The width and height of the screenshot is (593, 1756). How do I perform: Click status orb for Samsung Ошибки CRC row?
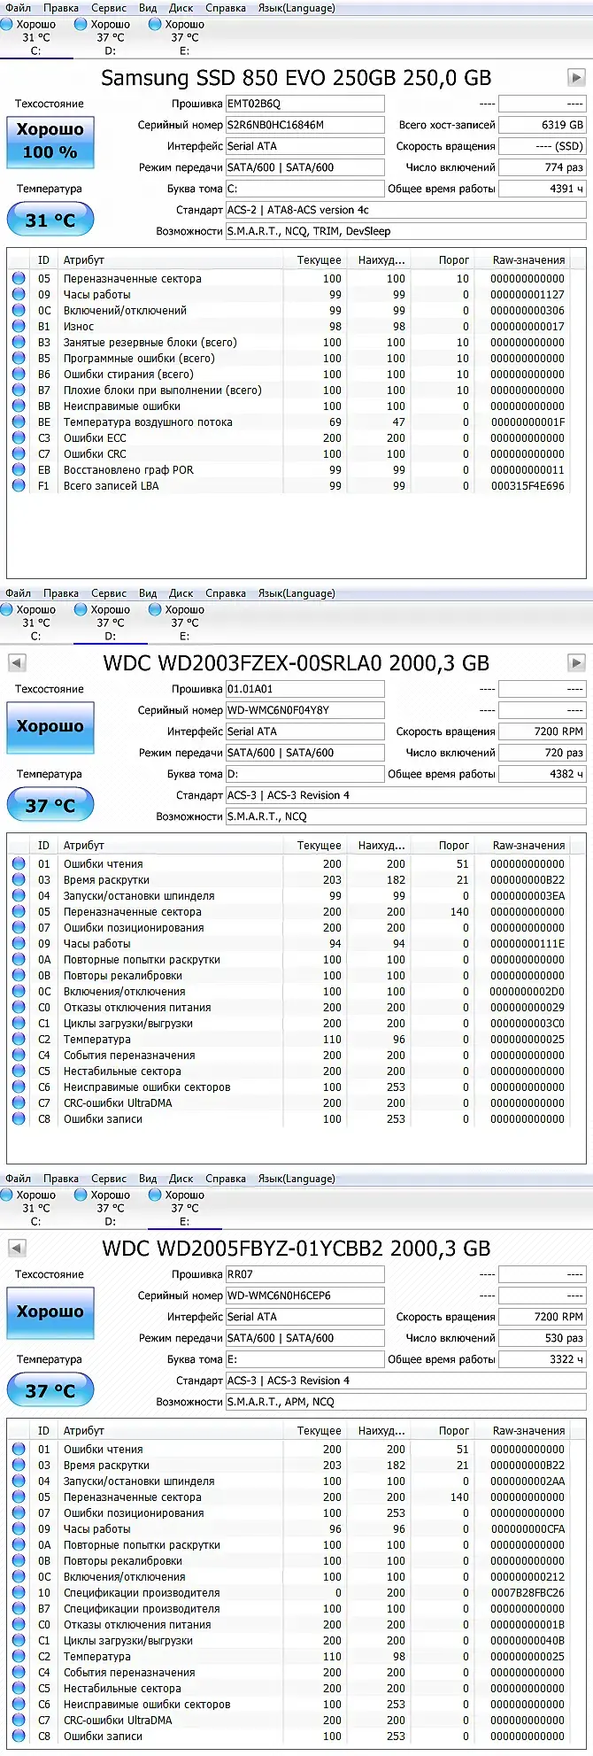19,454
